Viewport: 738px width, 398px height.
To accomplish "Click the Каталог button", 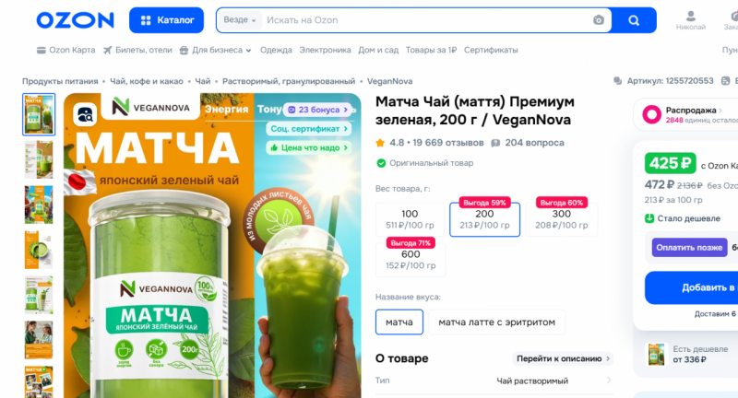I will pyautogui.click(x=167, y=20).
